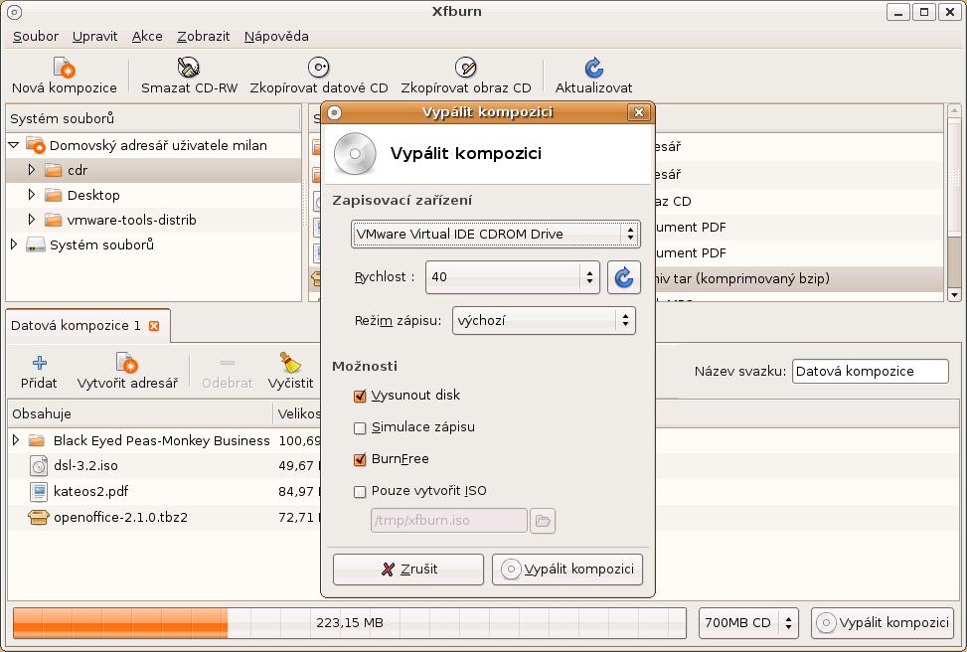
Task: Expand the Desktop folder
Action: point(32,196)
